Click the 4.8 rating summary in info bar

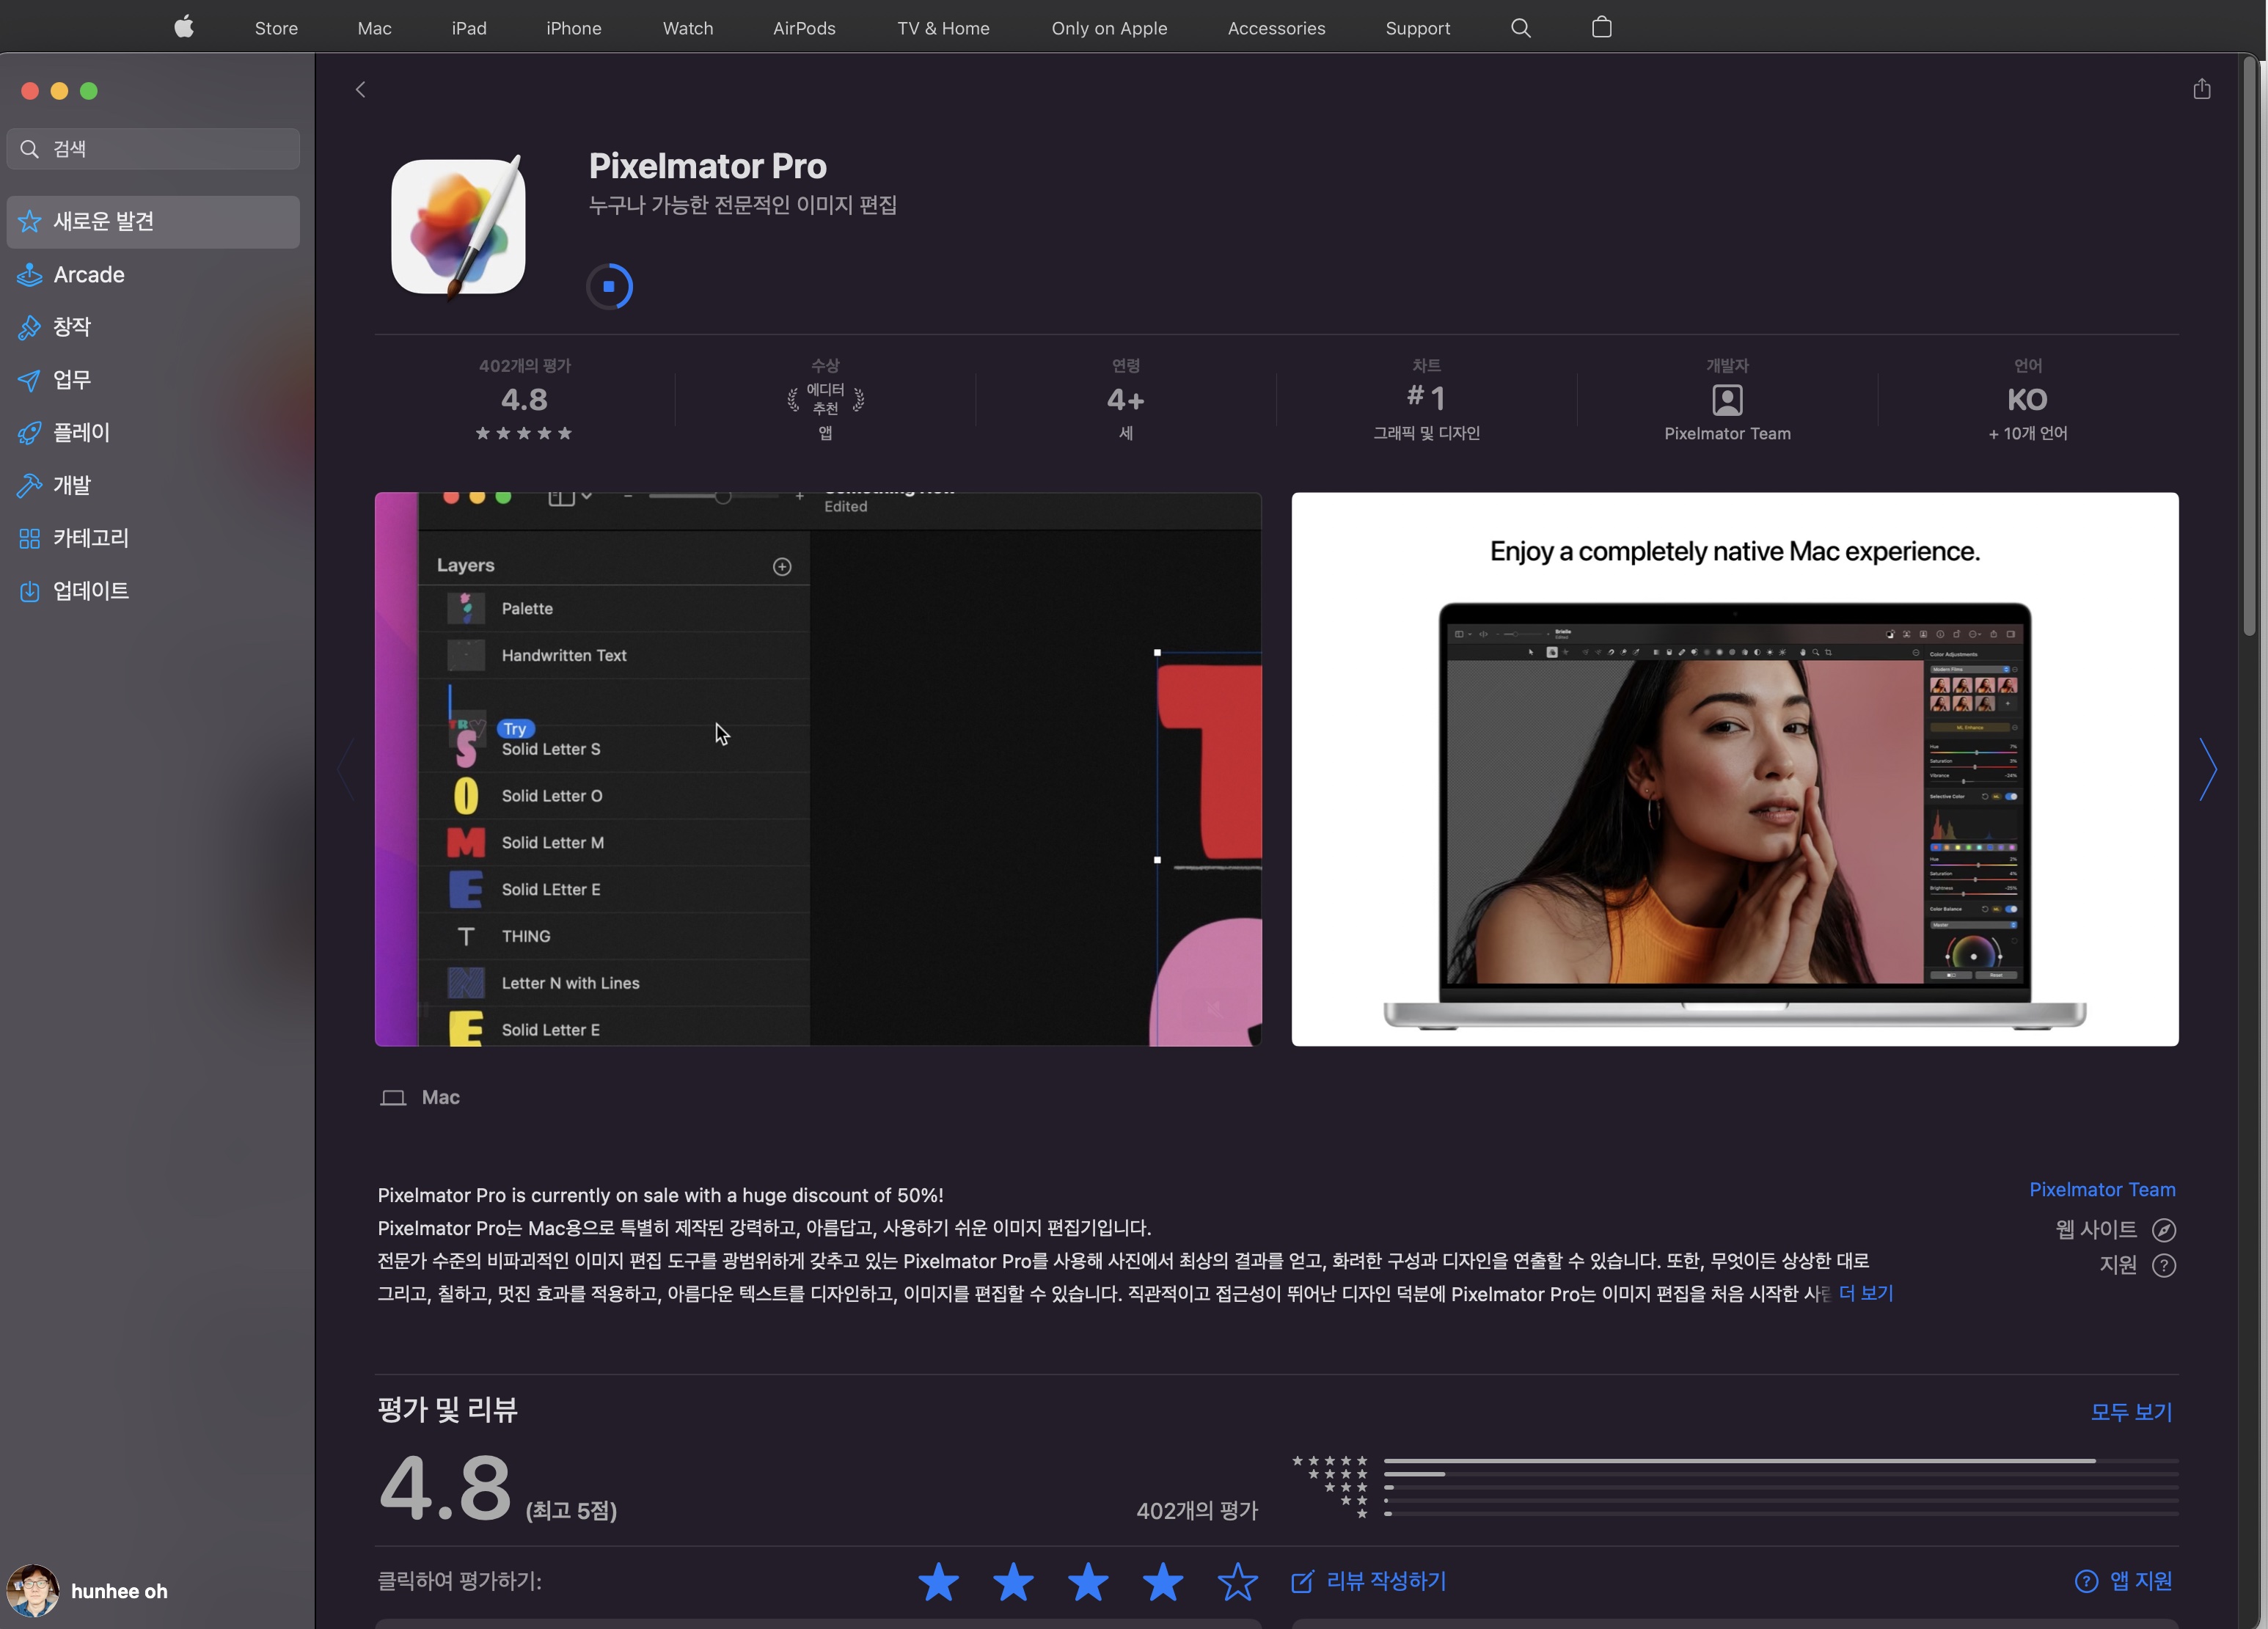[x=524, y=400]
